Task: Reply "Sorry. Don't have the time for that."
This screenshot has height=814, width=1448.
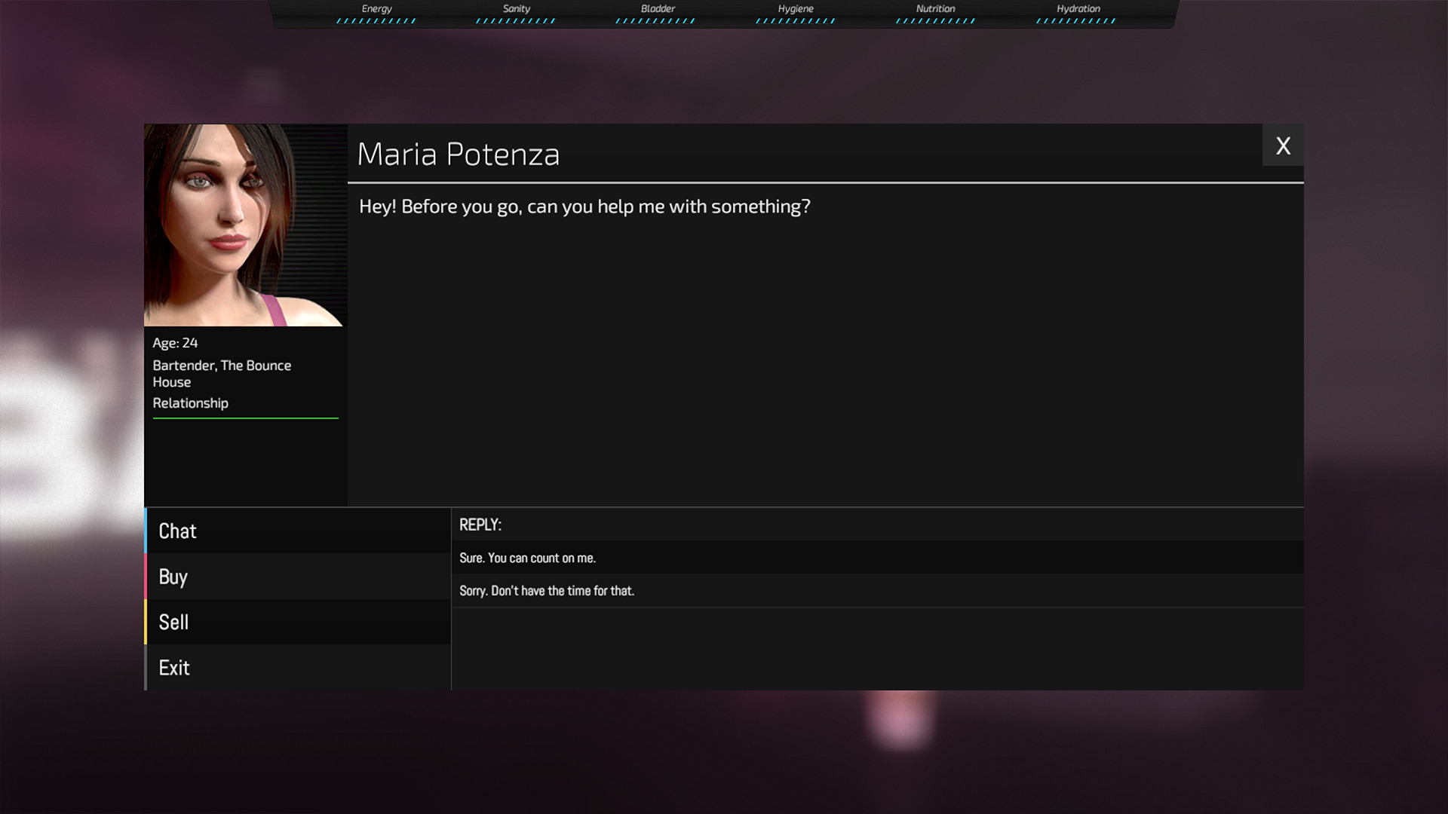Action: tap(546, 591)
